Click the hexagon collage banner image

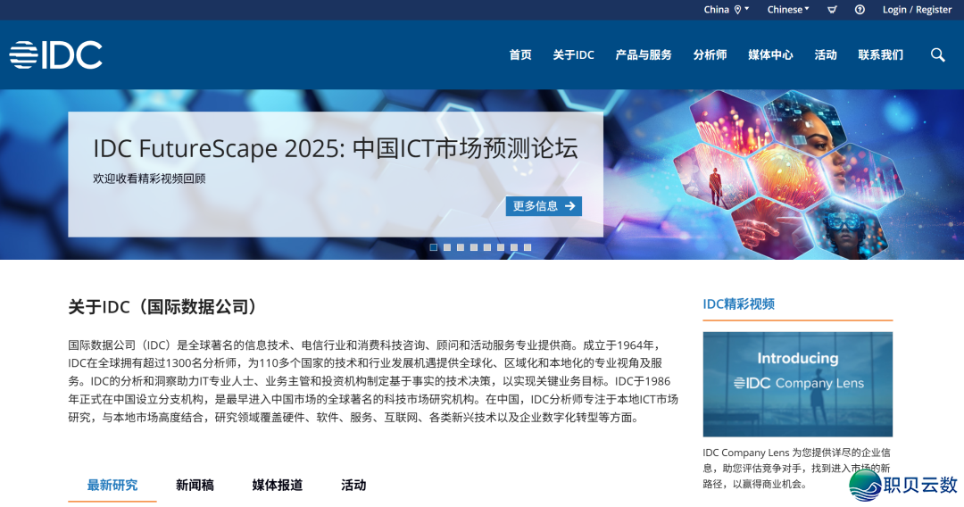(x=790, y=175)
